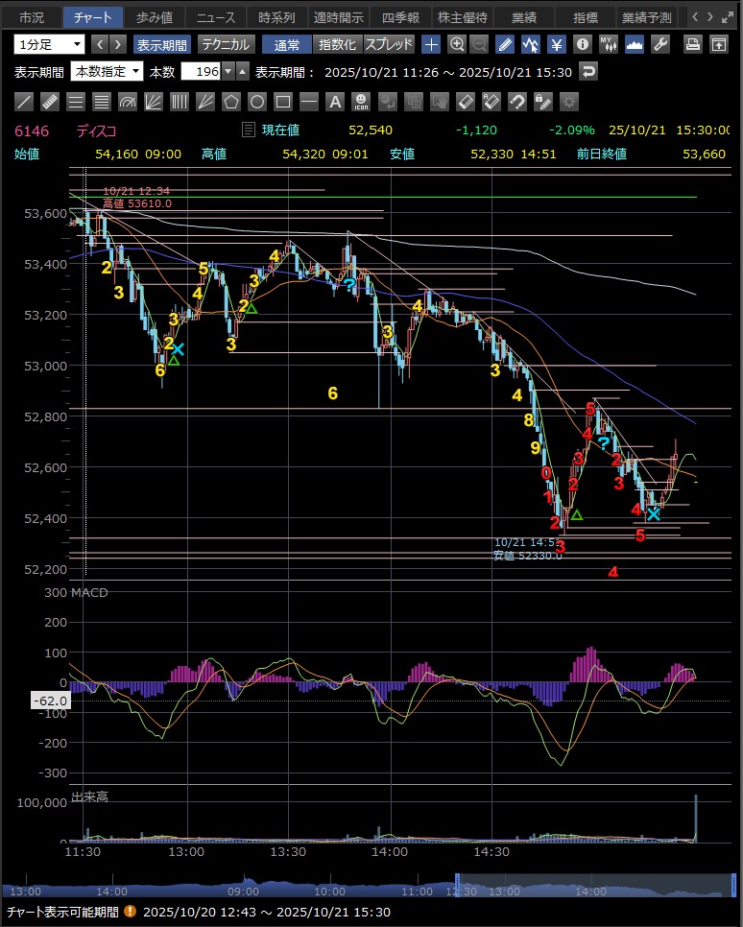Image resolution: width=743 pixels, height=927 pixels.
Task: Click the テクニカル button
Action: click(227, 44)
